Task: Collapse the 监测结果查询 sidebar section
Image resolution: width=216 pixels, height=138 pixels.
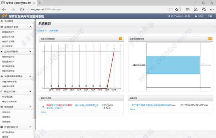Action: (31, 51)
